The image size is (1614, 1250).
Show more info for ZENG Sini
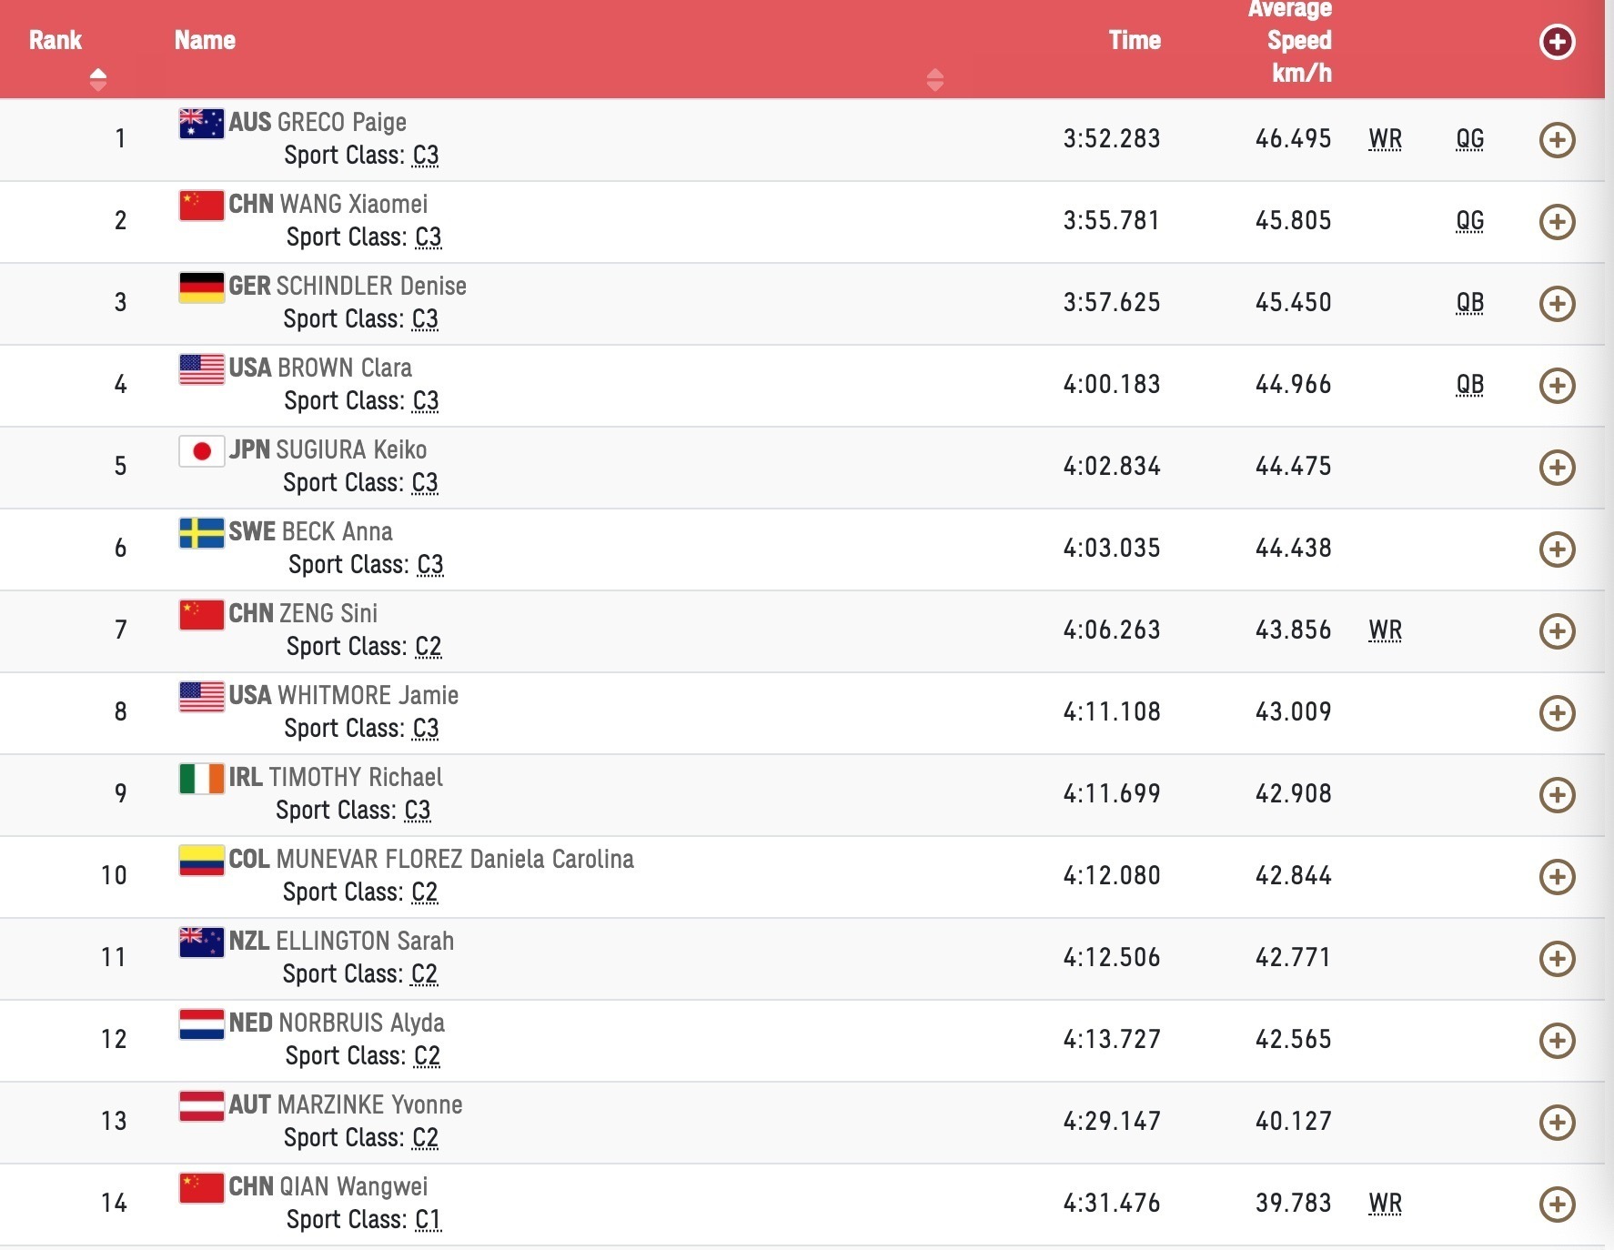(x=1557, y=631)
